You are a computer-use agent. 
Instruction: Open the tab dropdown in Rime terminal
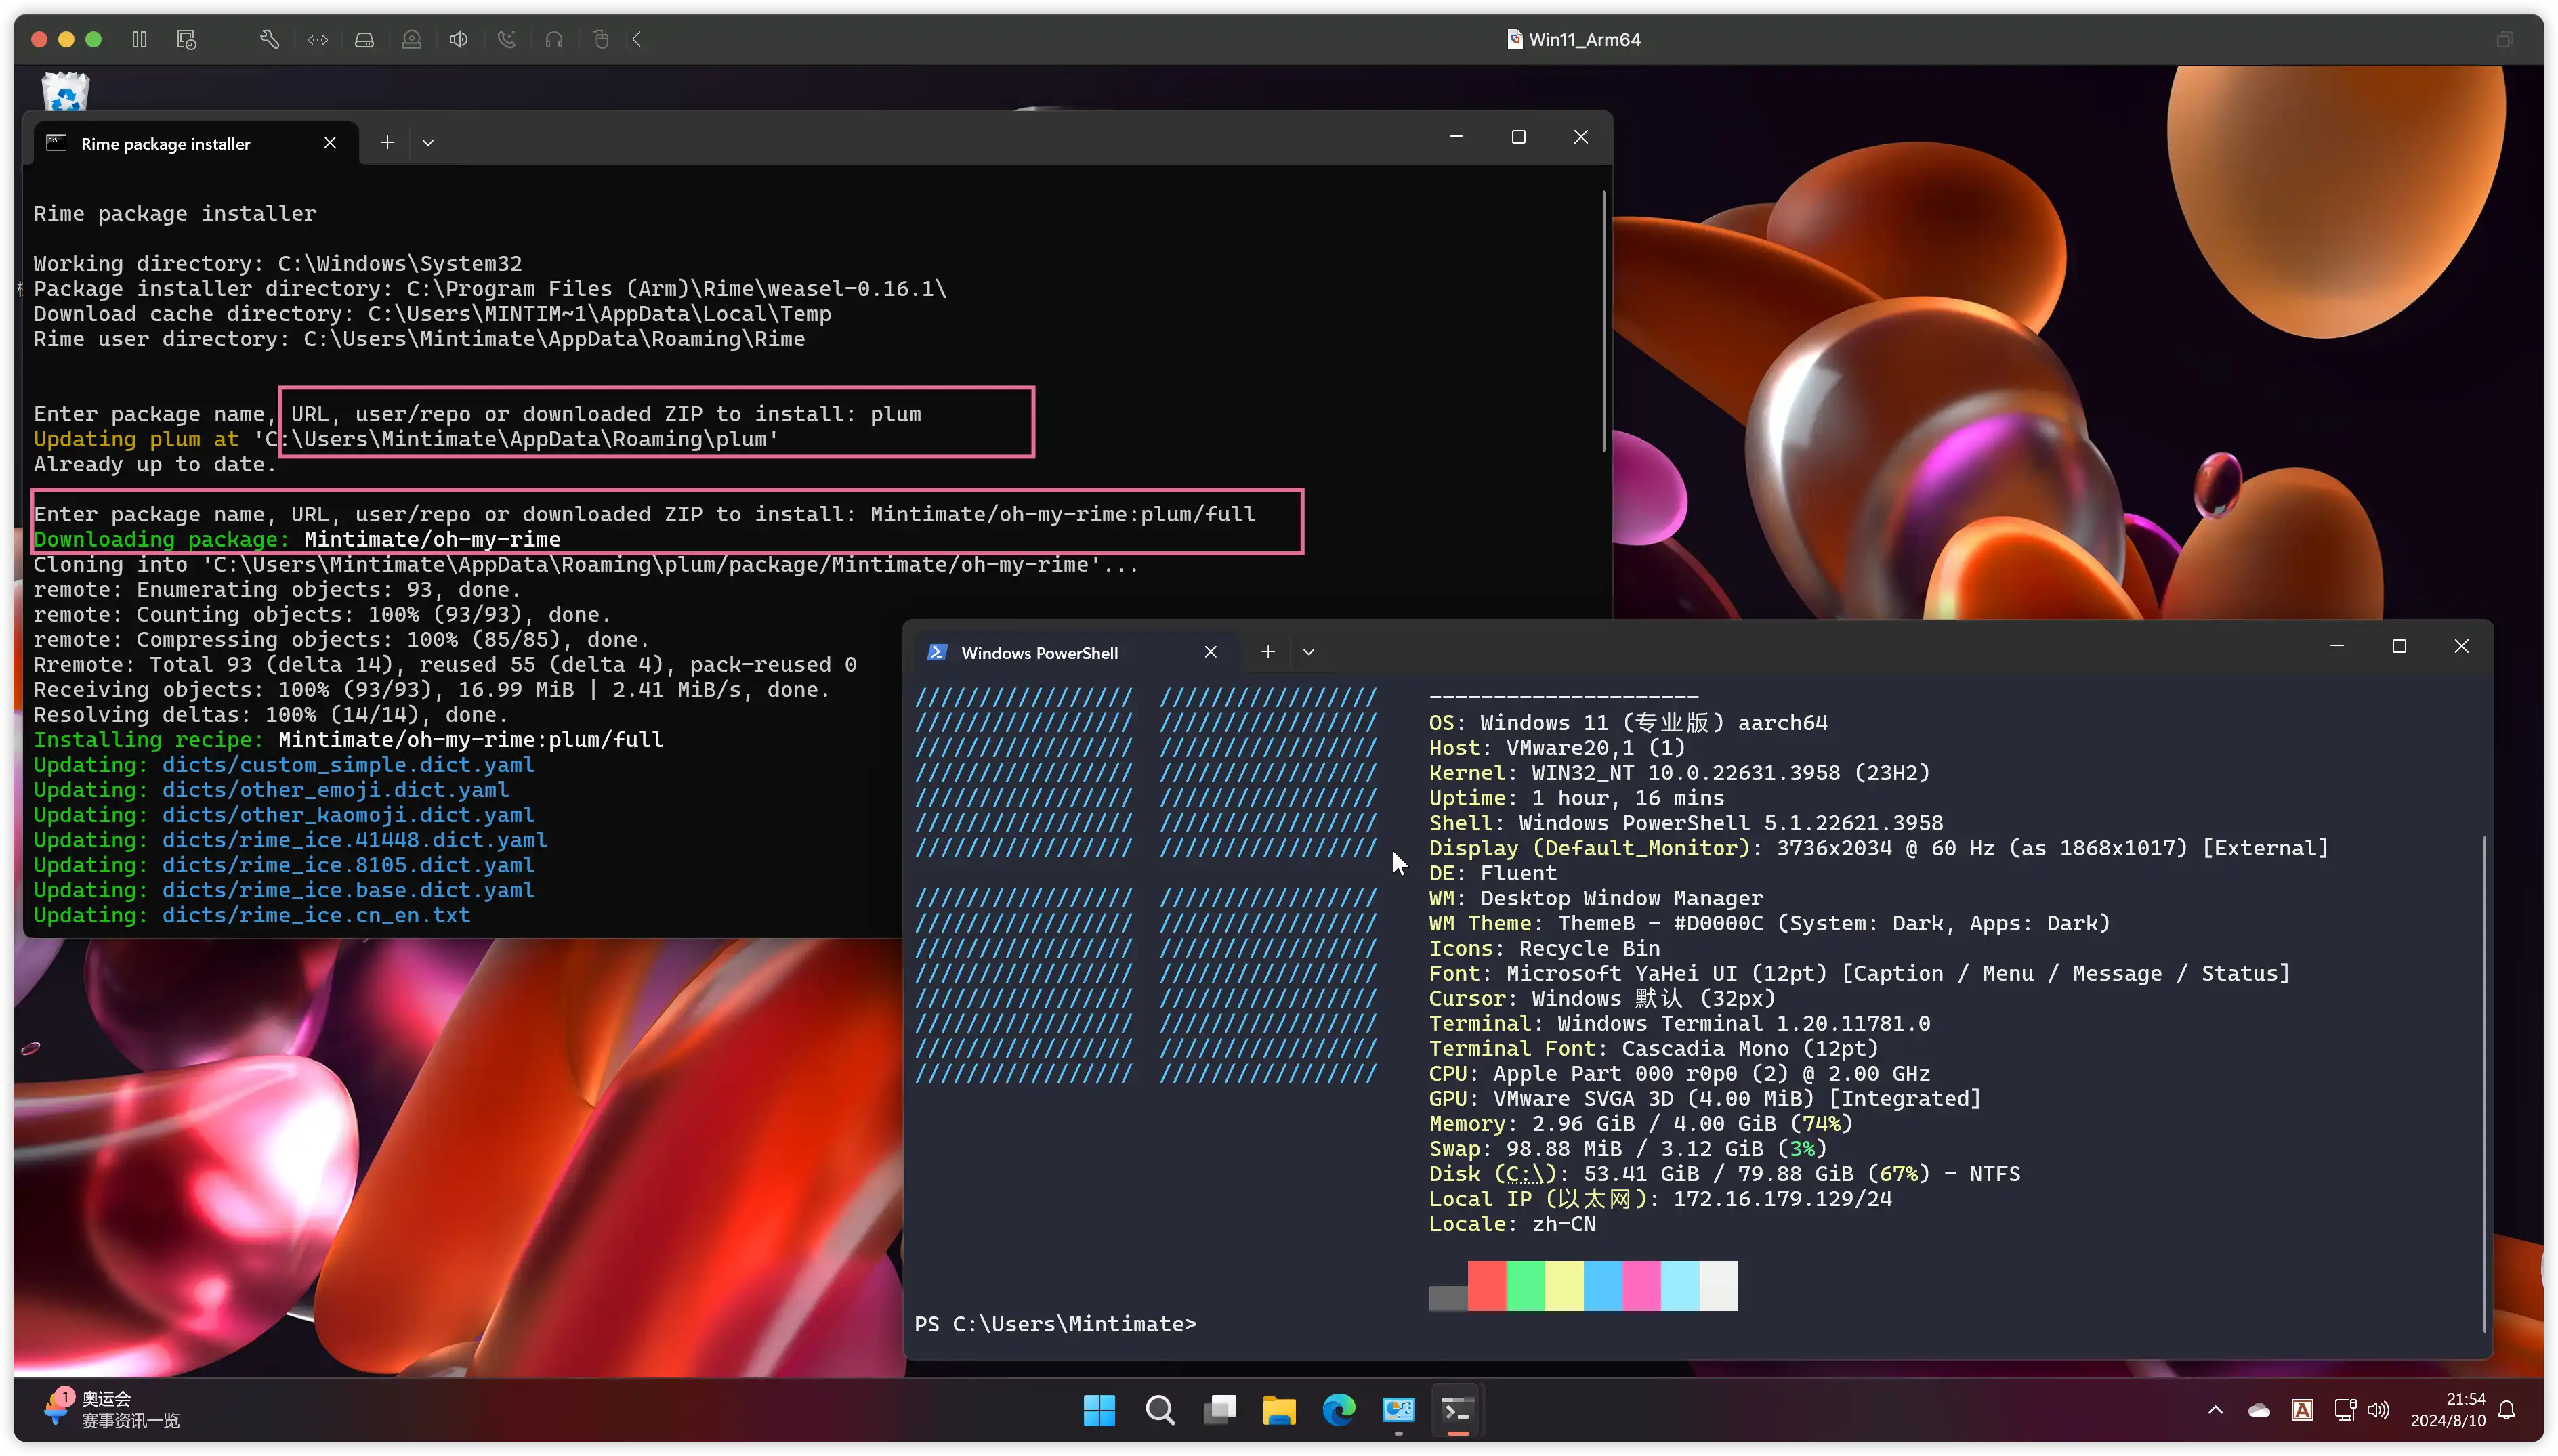click(428, 143)
